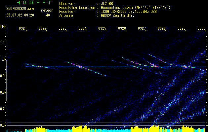Click the HB9CV Zenith dir. text

pyautogui.click(x=118, y=16)
